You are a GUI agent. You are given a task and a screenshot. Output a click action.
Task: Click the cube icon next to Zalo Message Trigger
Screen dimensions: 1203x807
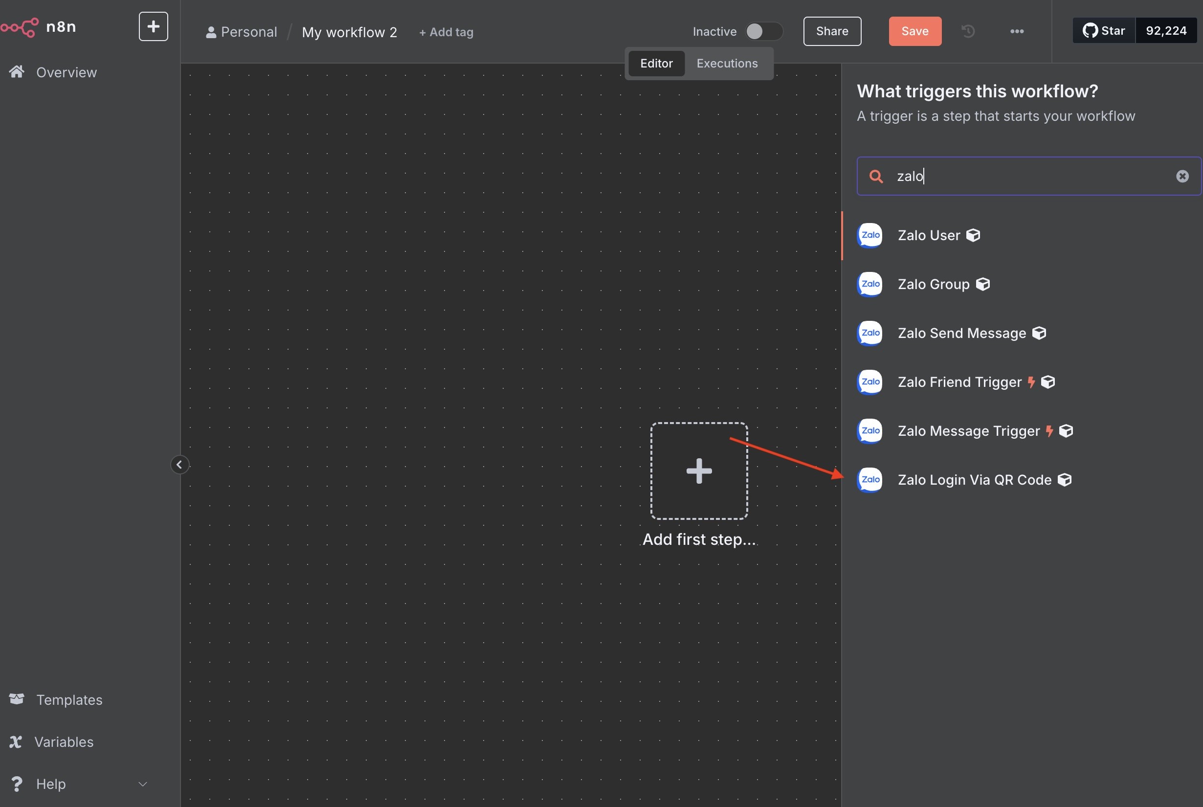(x=1066, y=431)
